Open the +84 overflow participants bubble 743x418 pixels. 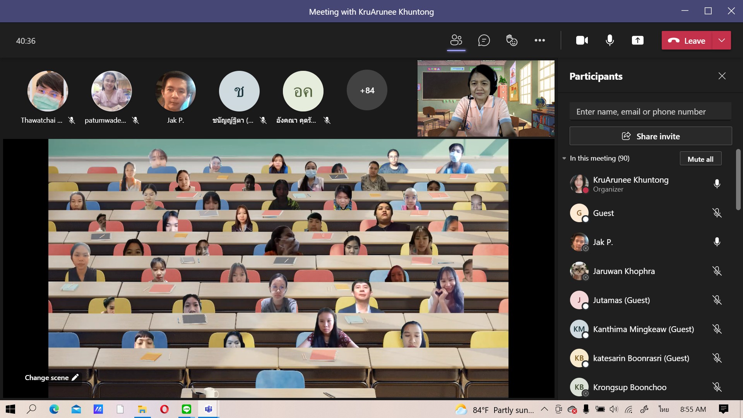tap(367, 91)
